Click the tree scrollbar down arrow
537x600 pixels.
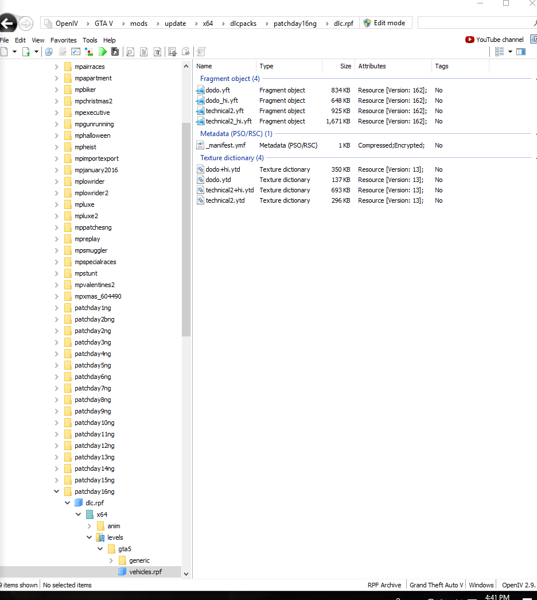pos(186,574)
